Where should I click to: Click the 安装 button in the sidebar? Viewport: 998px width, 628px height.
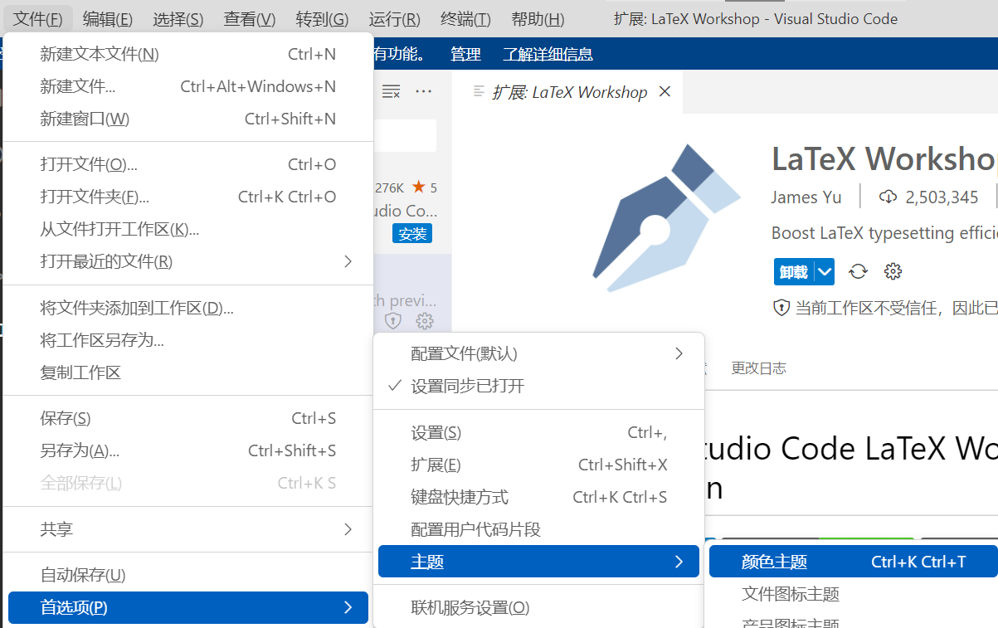tap(412, 233)
